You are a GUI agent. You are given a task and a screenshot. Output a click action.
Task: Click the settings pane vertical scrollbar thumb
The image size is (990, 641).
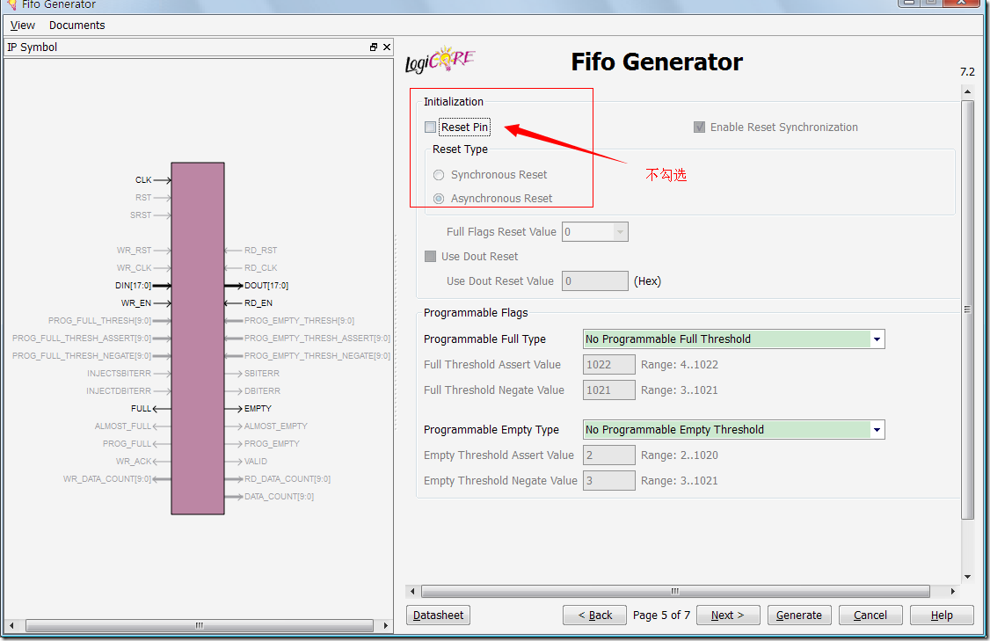tap(967, 308)
